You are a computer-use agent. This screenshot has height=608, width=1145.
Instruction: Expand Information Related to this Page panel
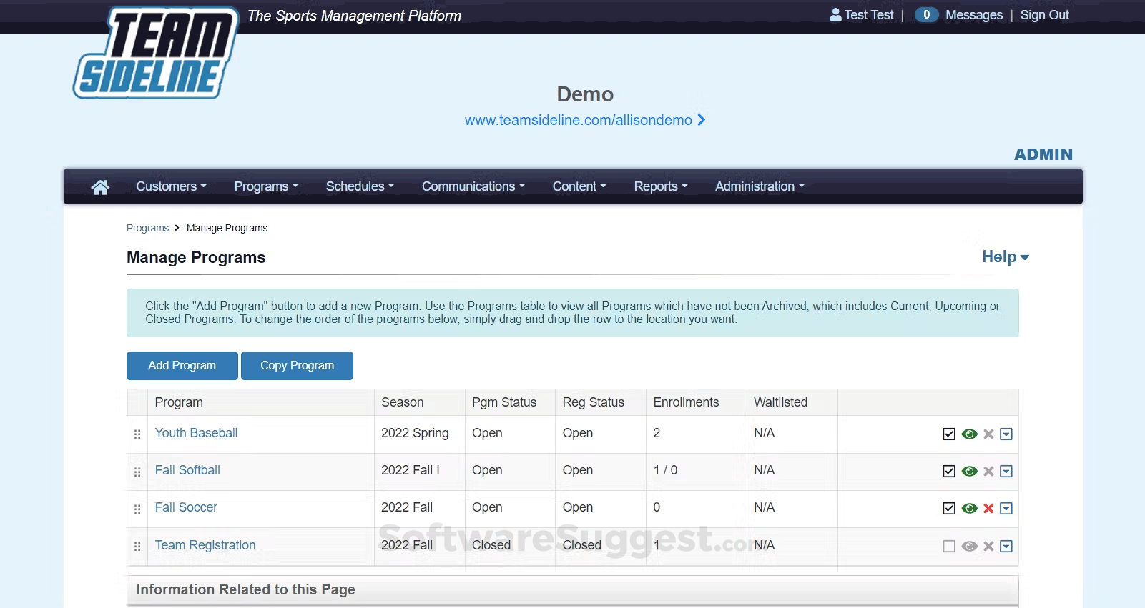point(573,590)
